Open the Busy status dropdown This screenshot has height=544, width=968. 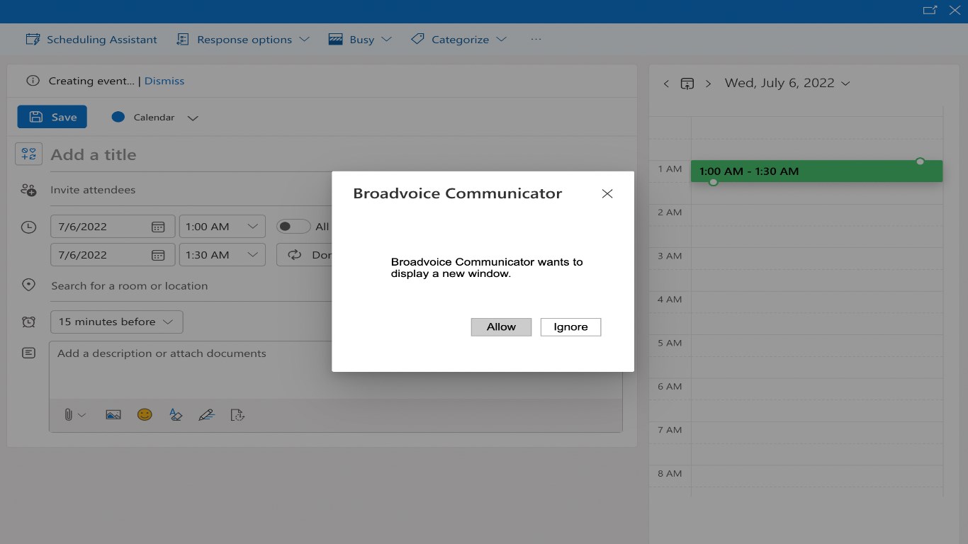[x=360, y=40]
